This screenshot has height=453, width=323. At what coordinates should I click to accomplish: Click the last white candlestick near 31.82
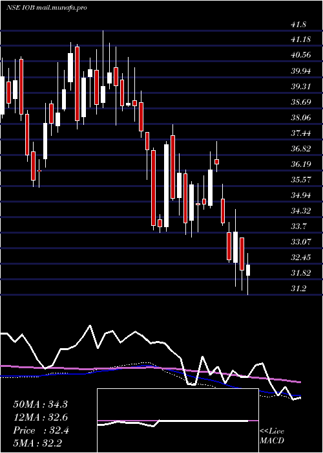click(x=248, y=270)
